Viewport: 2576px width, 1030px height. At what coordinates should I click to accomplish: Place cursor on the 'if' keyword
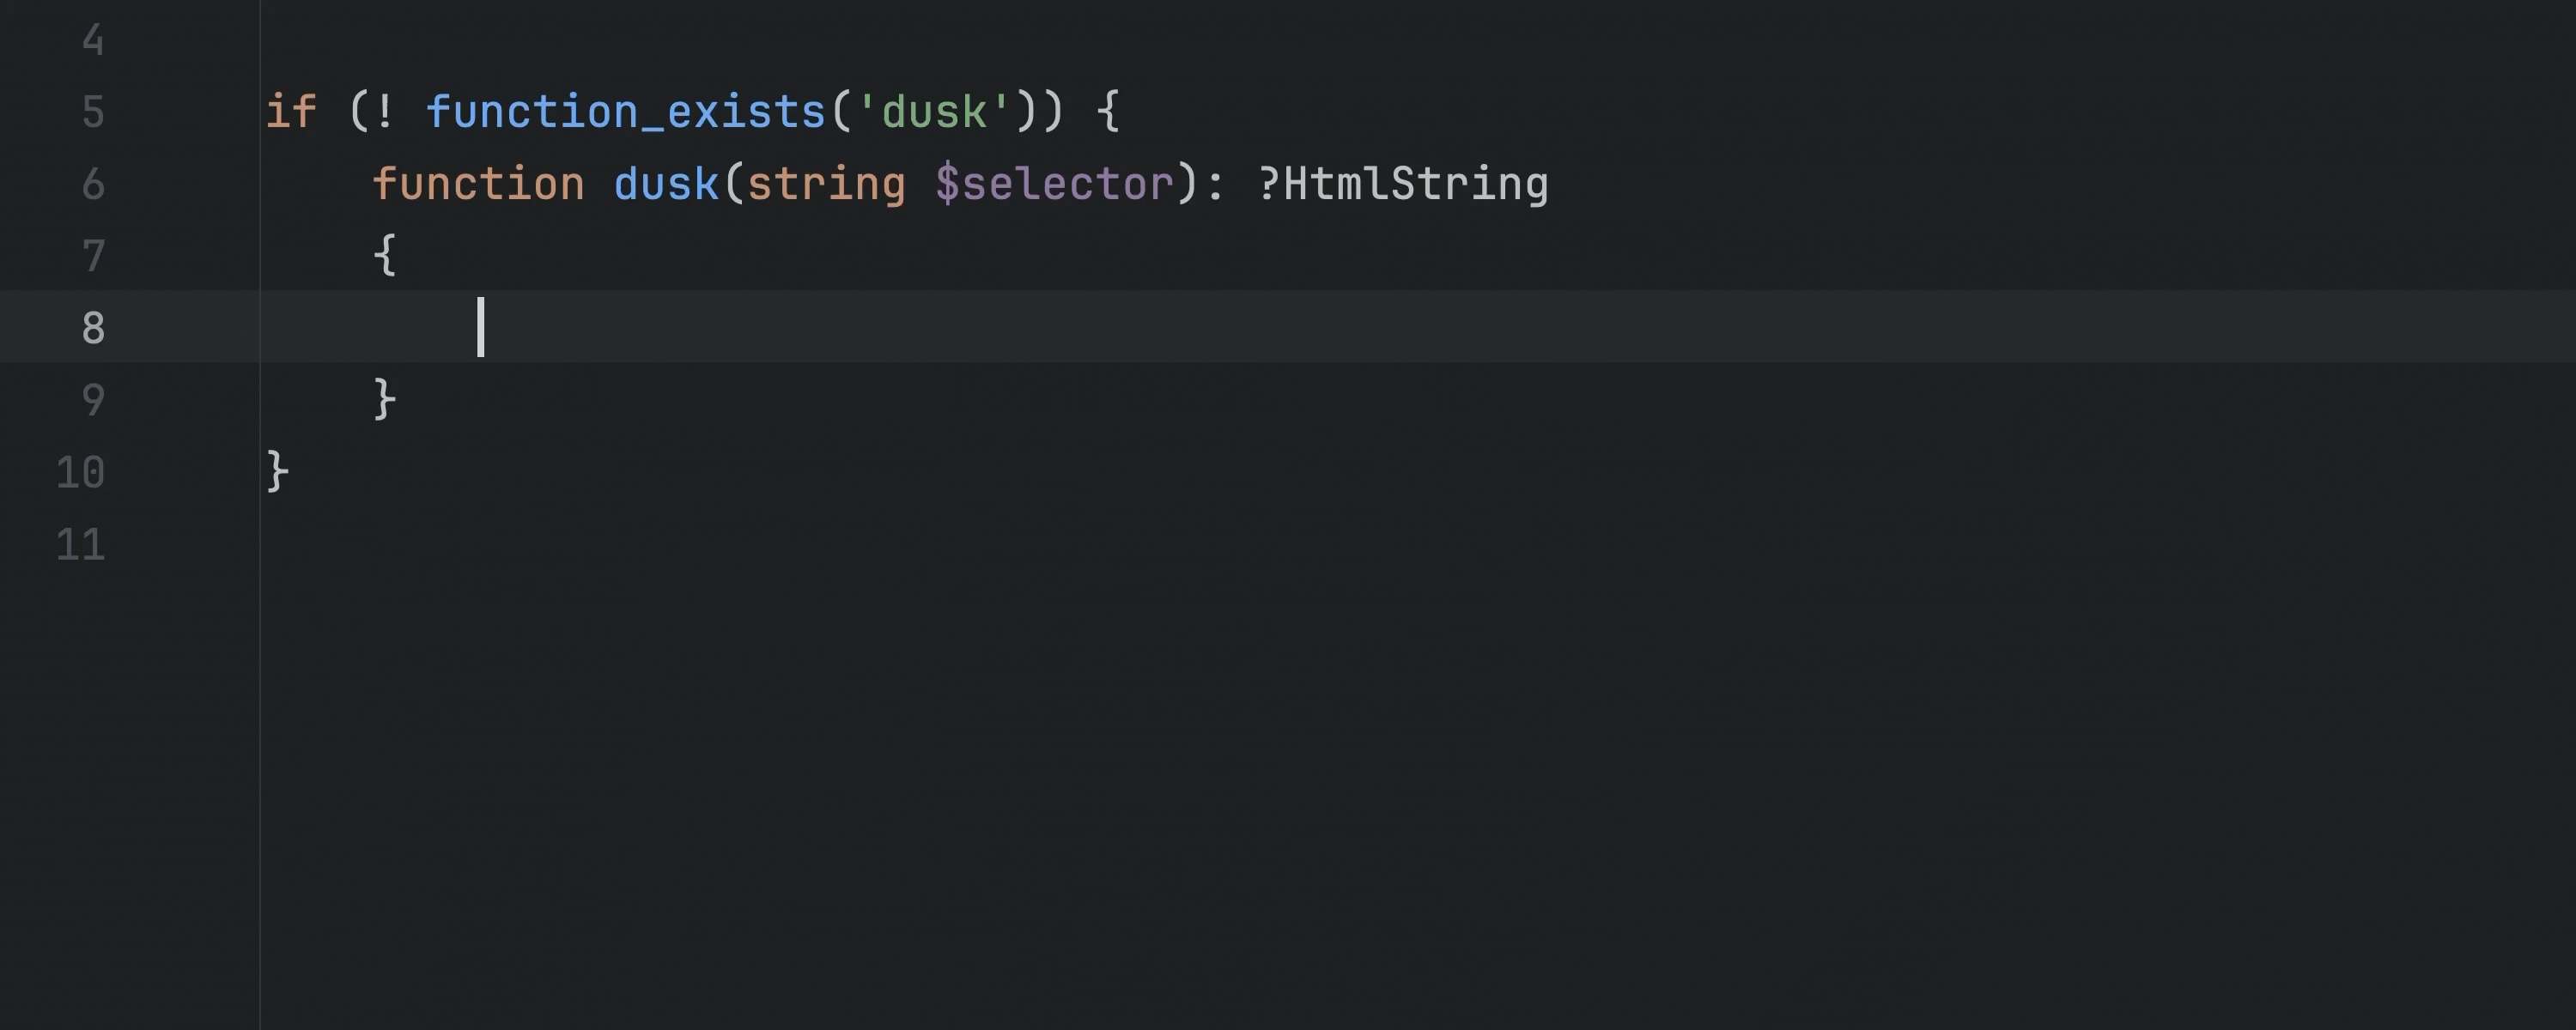(291, 112)
